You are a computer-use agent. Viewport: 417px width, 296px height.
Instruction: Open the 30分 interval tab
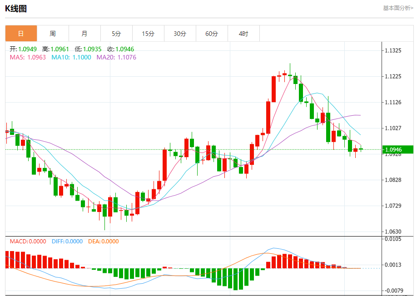(180, 34)
